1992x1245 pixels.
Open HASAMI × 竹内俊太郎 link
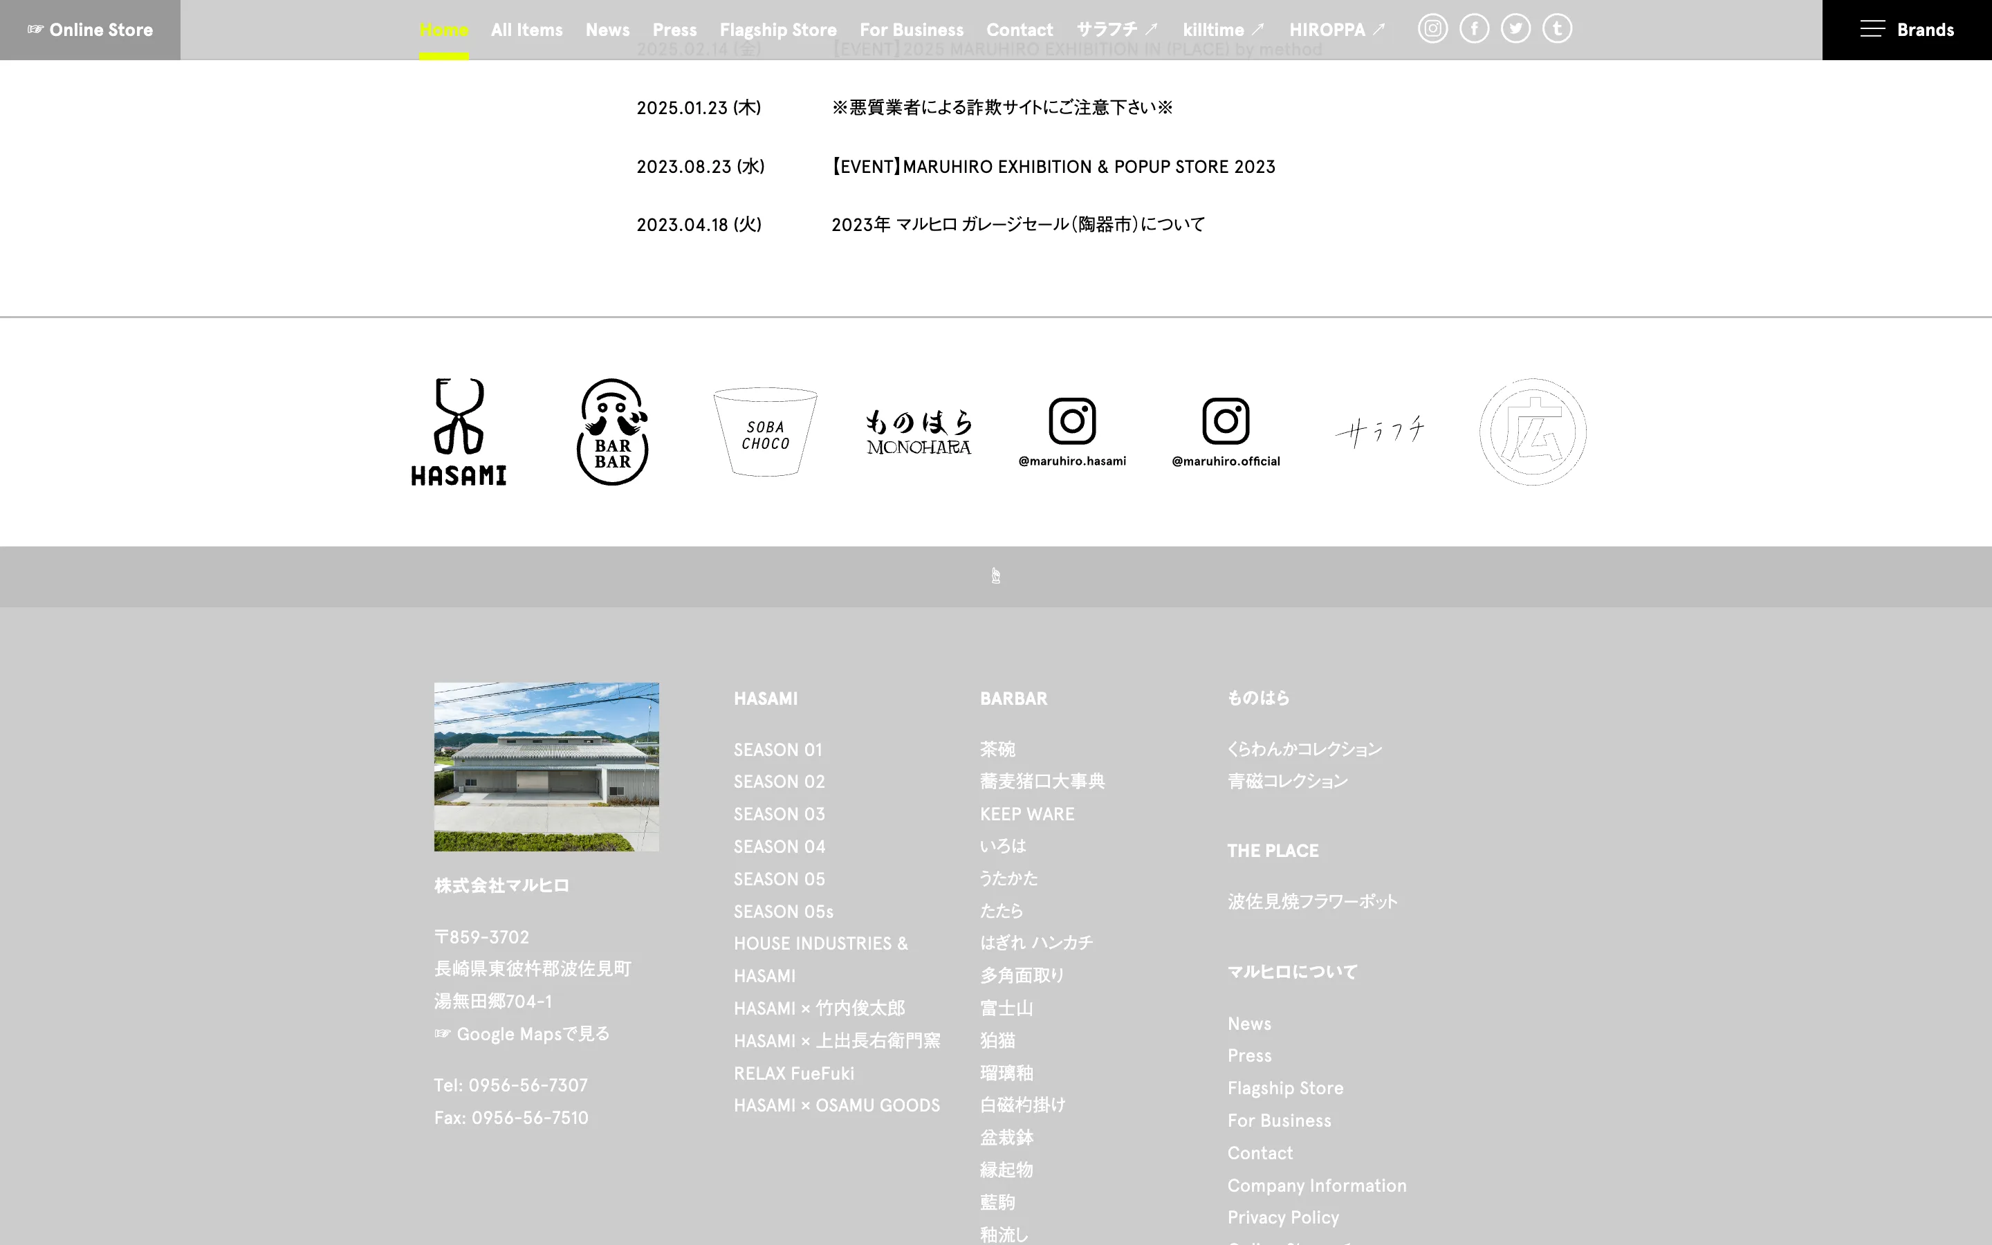[819, 1008]
